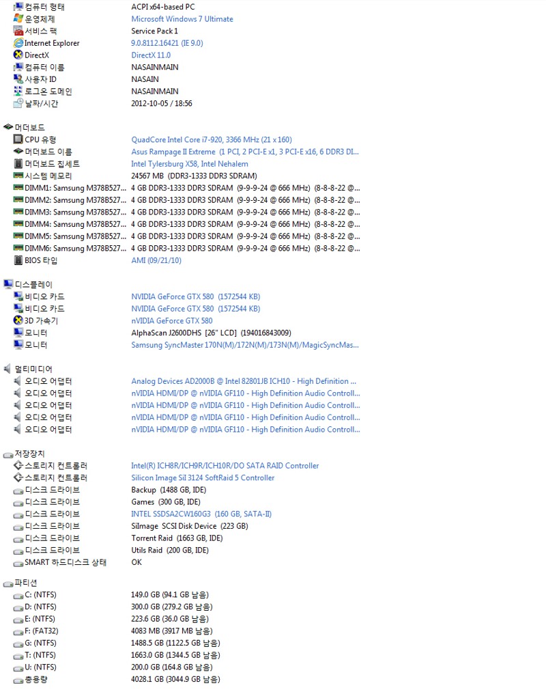Click the "2012-10-05 / 18:56" date value
546x692 pixels.
point(162,103)
